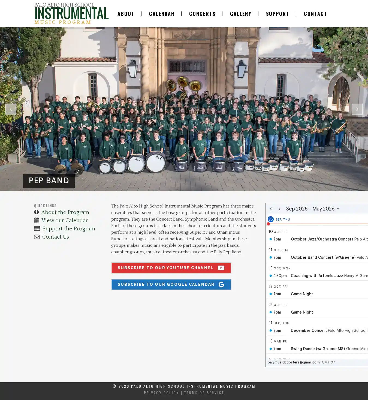Screen dimensions: 368x400
Task: Click the calendar icon beside View our Calendar
Action: (37, 220)
